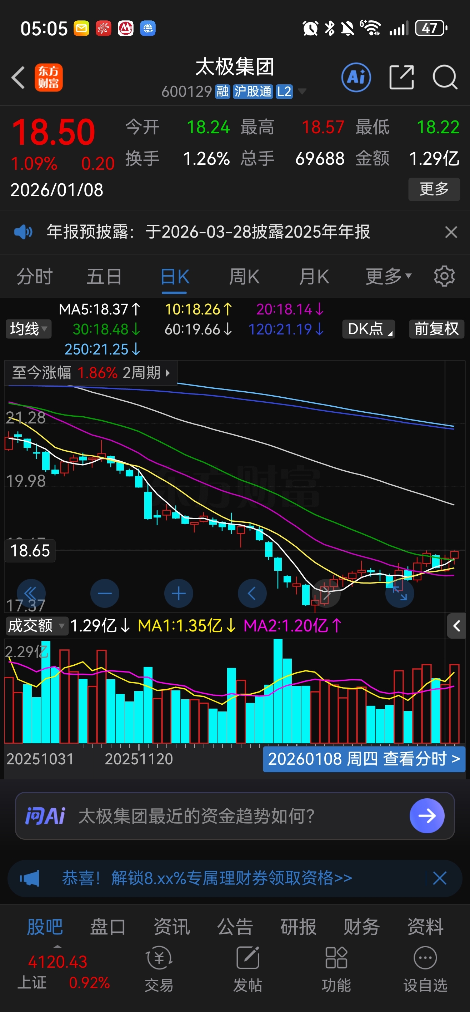
Task: Open 上证 index 4120.43 ticker
Action: [x=63, y=972]
